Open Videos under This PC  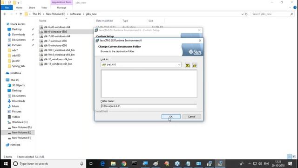click(x=16, y=117)
